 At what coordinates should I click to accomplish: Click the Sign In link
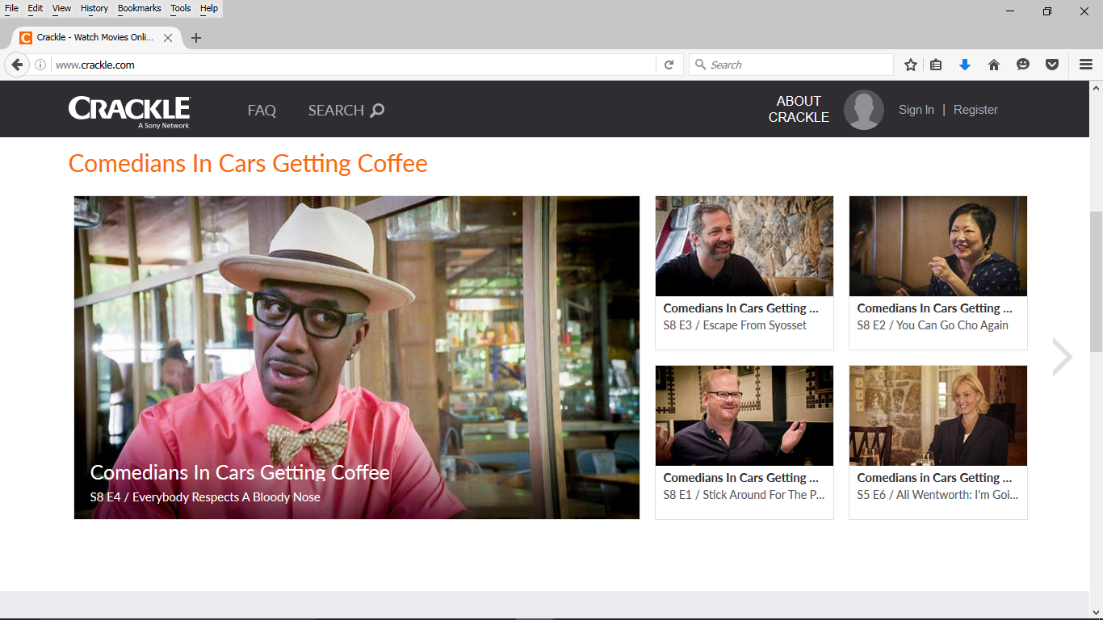click(x=916, y=110)
